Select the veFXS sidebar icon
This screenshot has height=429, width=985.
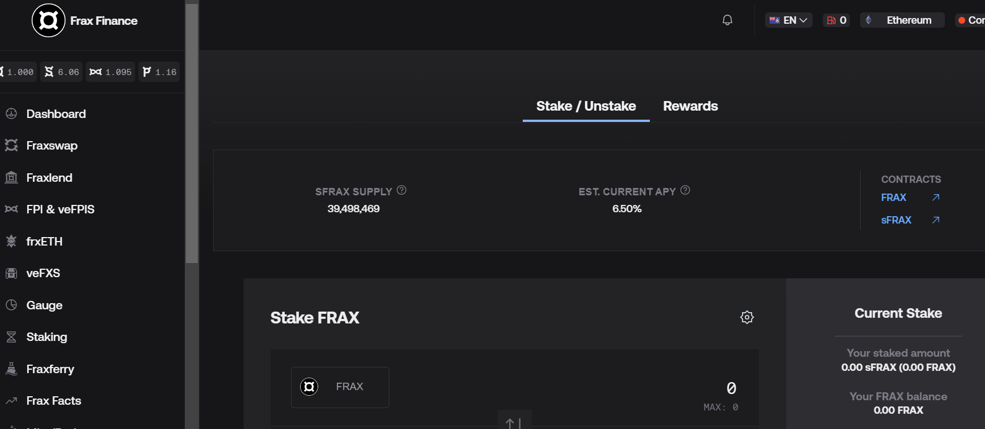click(11, 273)
